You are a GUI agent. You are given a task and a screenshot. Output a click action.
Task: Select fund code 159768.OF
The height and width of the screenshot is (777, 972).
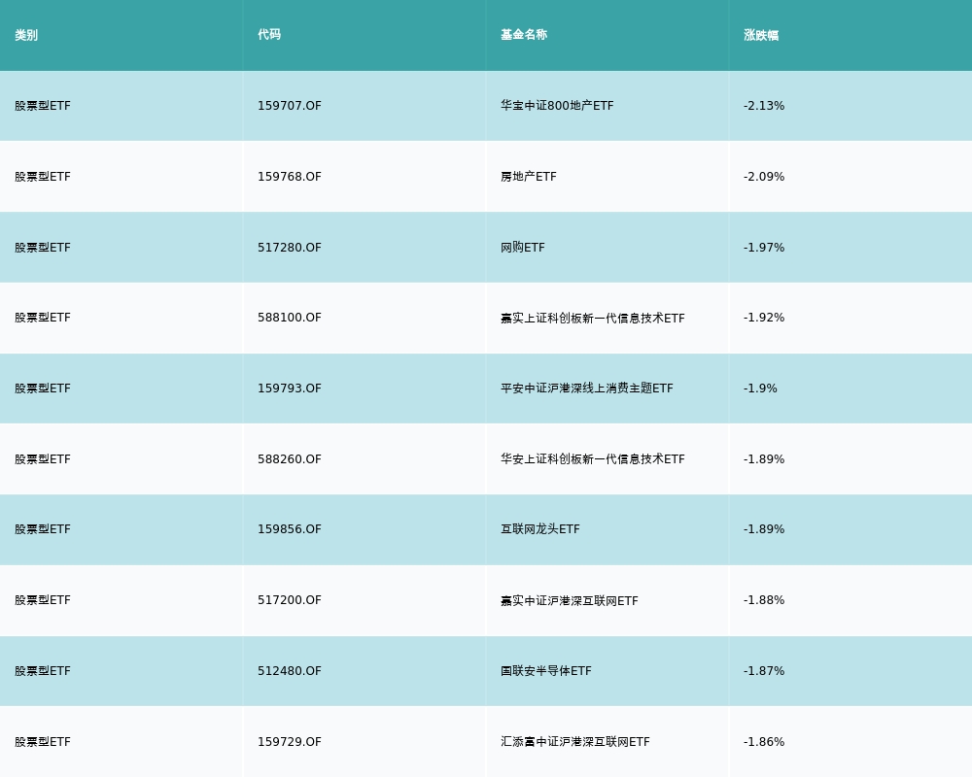point(290,177)
